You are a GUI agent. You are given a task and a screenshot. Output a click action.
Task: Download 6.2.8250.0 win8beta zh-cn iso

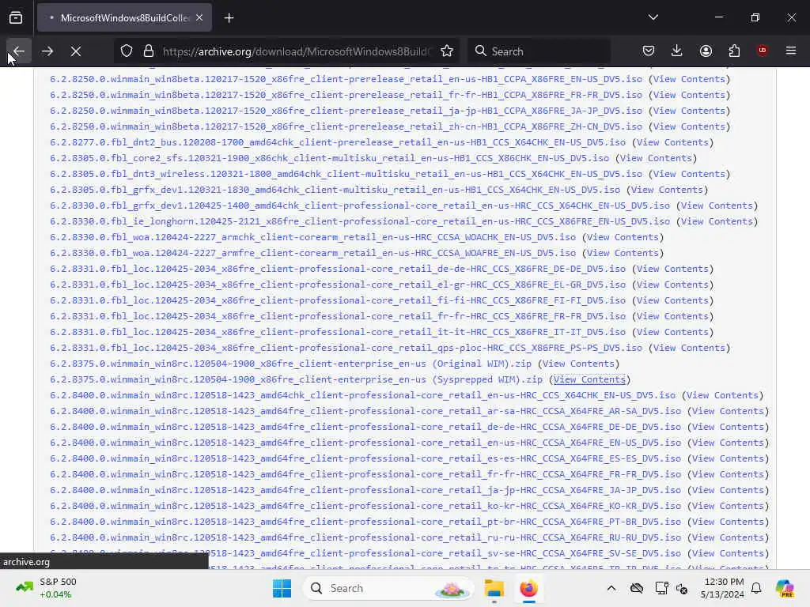click(x=346, y=126)
